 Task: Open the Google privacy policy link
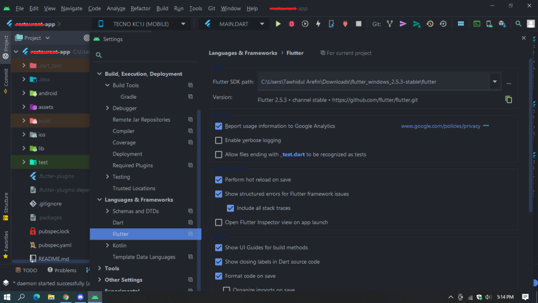[x=440, y=126]
